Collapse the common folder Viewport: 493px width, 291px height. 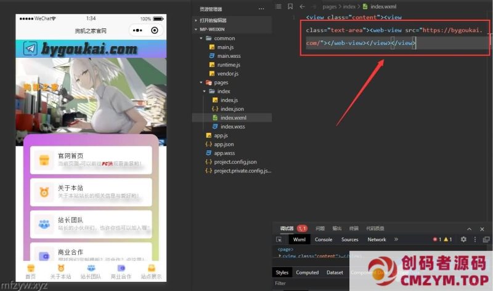(x=202, y=38)
